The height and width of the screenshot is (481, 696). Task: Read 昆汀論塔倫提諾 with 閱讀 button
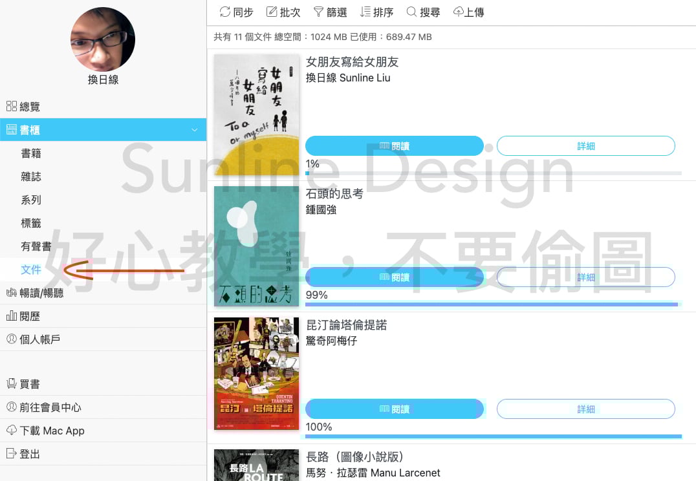pyautogui.click(x=395, y=409)
